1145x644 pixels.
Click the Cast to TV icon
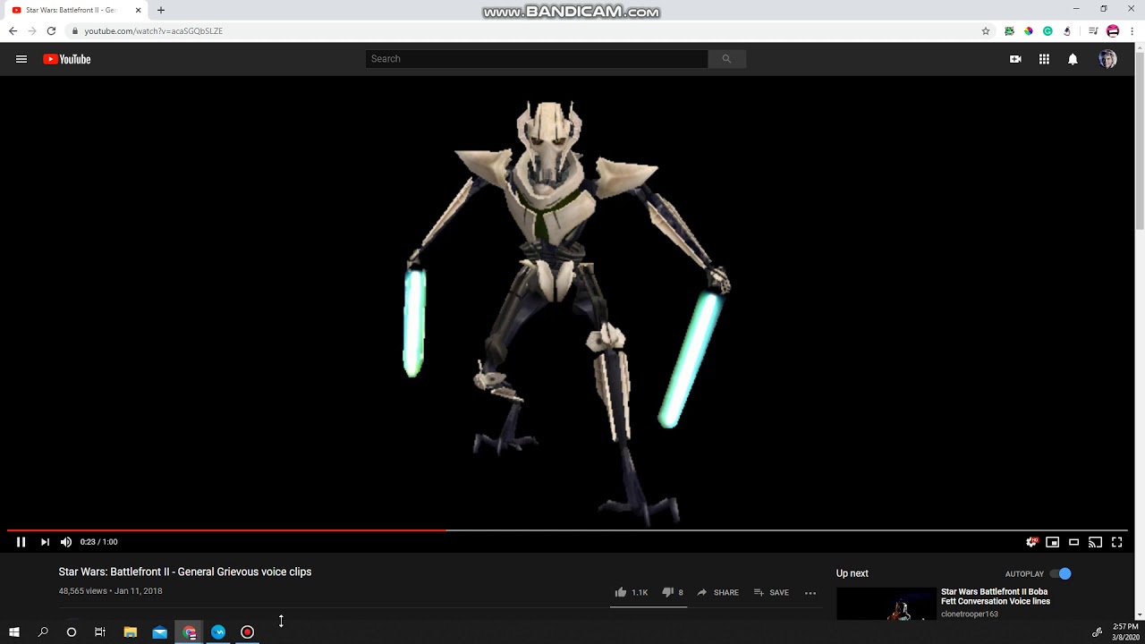tap(1095, 542)
